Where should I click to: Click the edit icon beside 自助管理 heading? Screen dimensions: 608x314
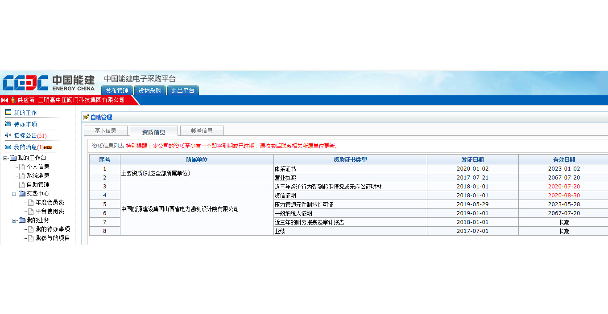coord(86,118)
